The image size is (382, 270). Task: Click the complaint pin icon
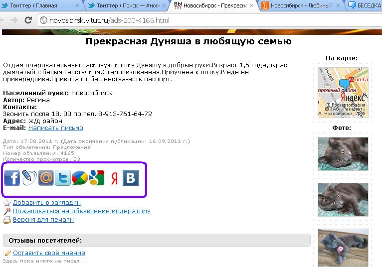click(7, 211)
